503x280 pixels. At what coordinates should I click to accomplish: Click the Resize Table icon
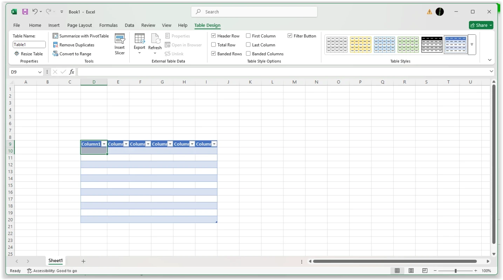click(x=16, y=54)
